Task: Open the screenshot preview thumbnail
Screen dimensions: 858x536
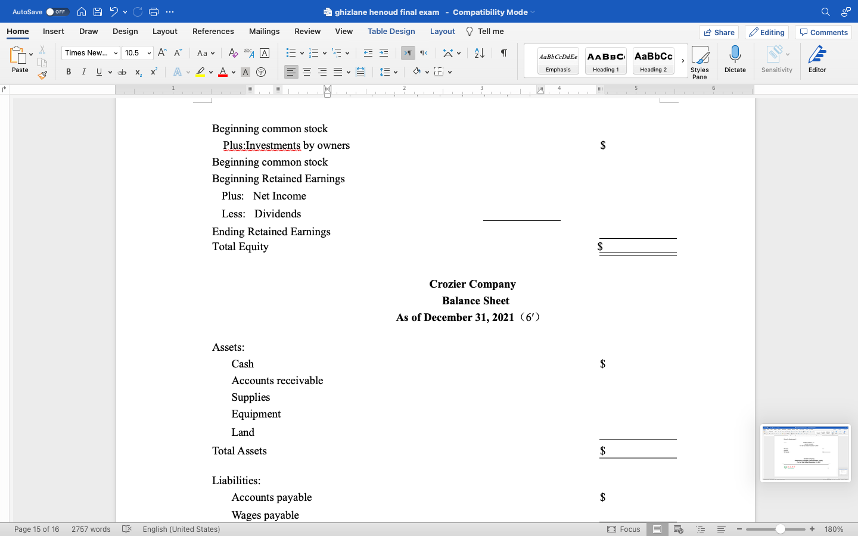Action: (806, 453)
